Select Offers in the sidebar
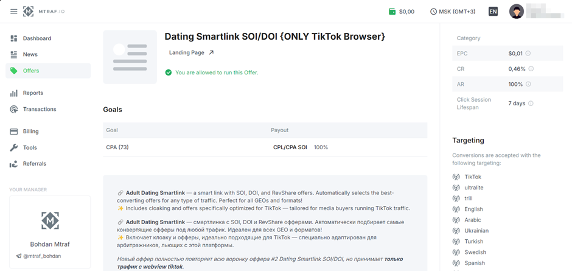This screenshot has width=572, height=271. [30, 71]
